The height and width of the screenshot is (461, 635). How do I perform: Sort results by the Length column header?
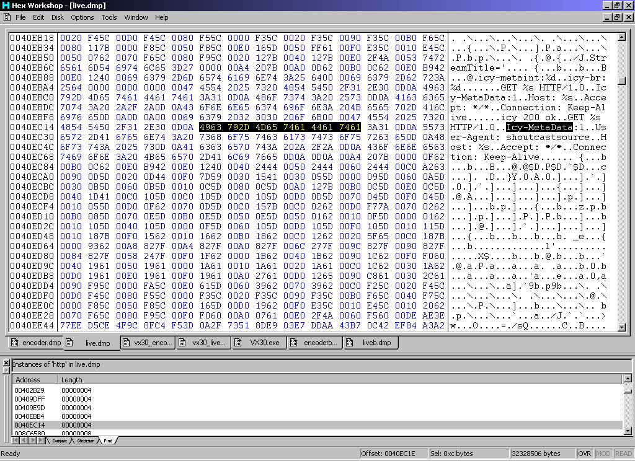[339, 380]
